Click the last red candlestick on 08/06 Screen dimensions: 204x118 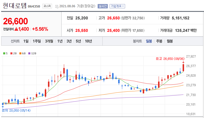[183, 68]
